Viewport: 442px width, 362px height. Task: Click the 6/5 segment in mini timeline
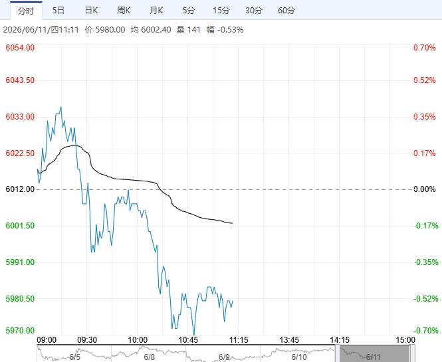(x=74, y=354)
